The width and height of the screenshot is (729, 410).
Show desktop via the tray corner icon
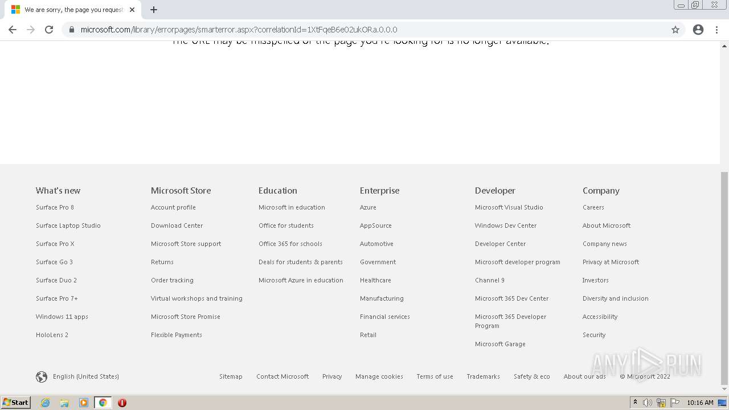point(723,403)
